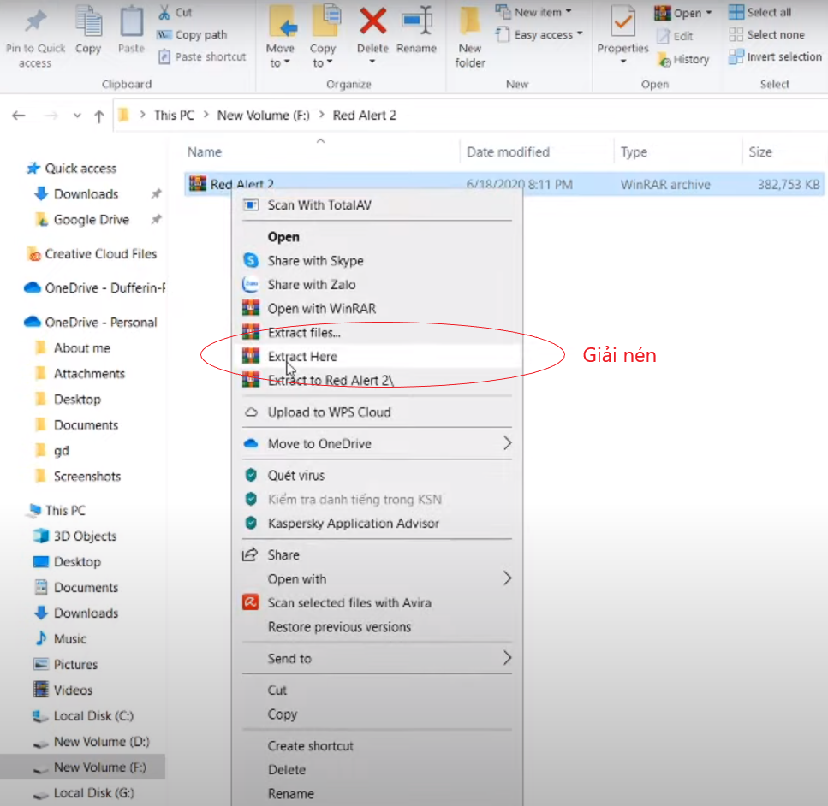
Task: Click the Copy icon in Clipboard group
Action: tap(88, 21)
